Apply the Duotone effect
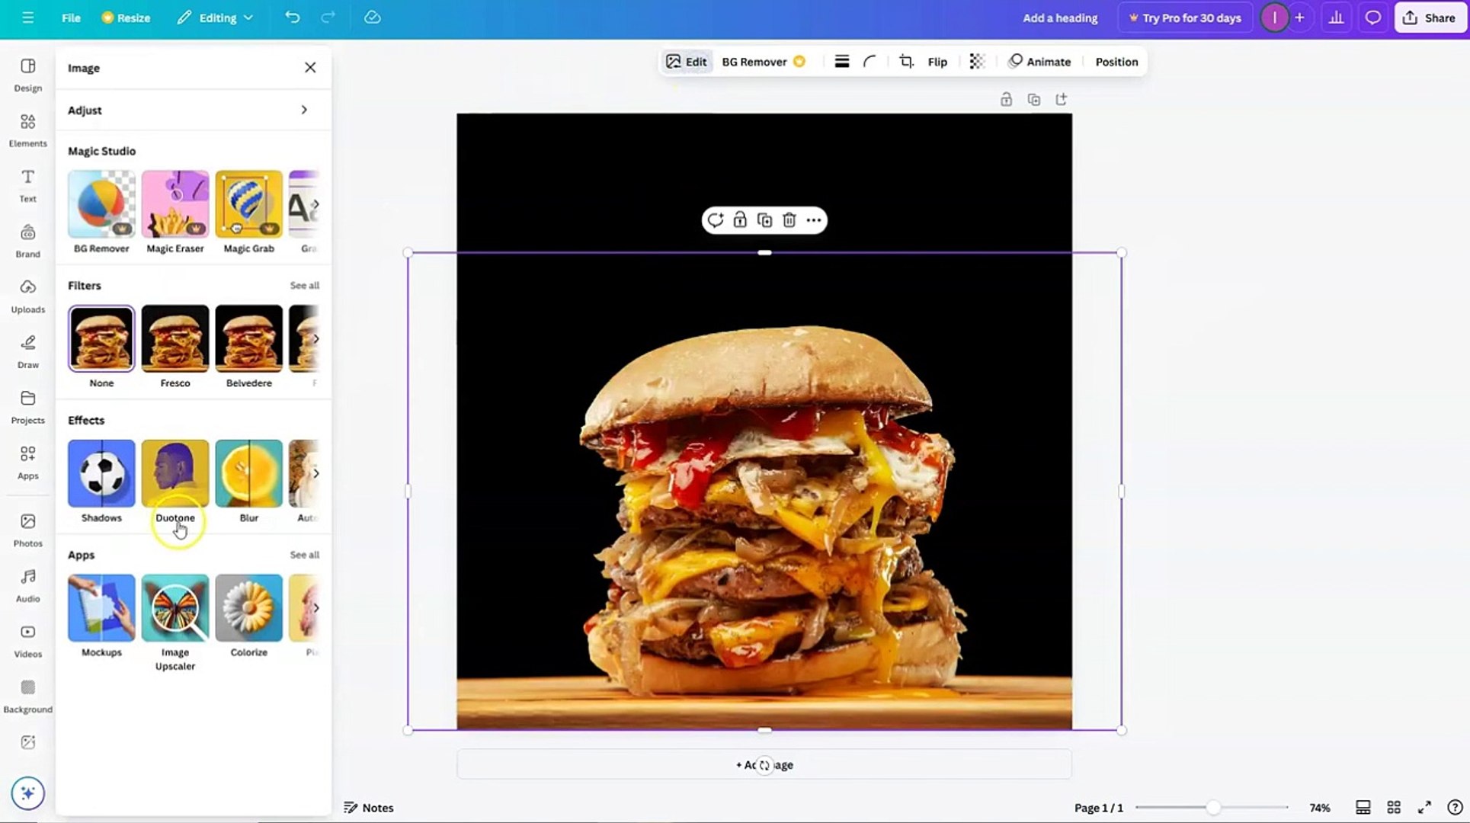This screenshot has height=823, width=1470. coord(175,473)
